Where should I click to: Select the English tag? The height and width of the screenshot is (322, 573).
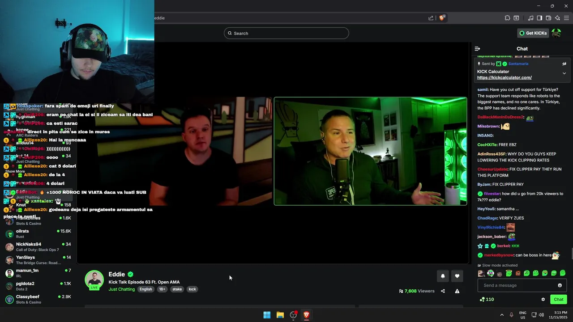[145, 289]
